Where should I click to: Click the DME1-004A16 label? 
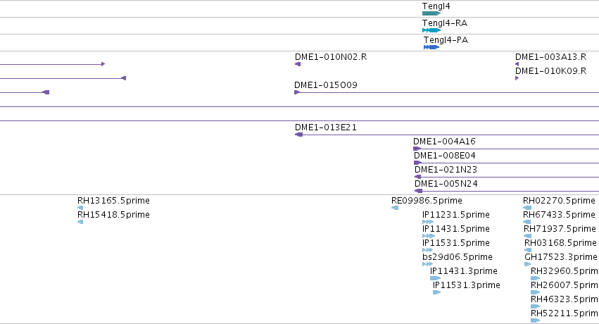(444, 142)
